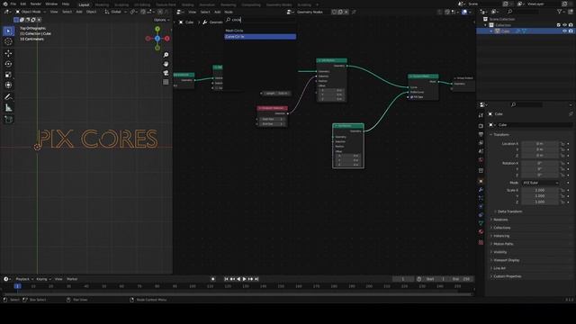Open the Render properties tab icon

[x=481, y=126]
